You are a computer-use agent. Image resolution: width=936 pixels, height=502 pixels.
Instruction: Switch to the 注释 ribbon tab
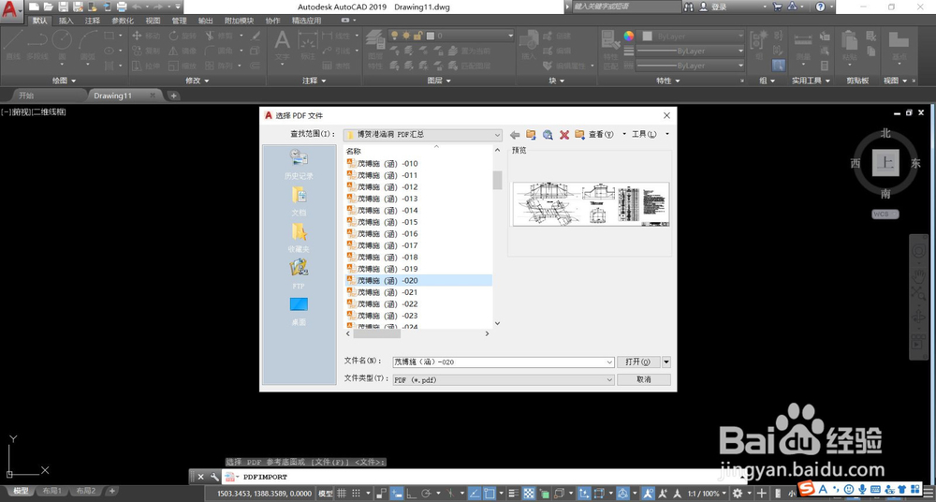[x=93, y=21]
